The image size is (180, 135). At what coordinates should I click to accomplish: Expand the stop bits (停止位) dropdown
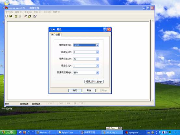tap(97, 66)
